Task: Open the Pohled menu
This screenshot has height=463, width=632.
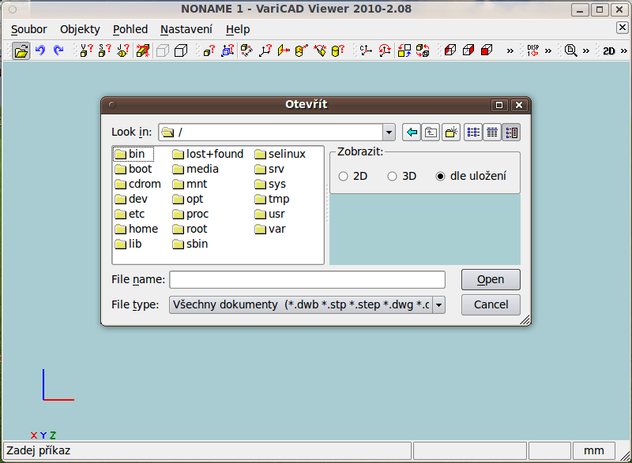Action: pos(130,29)
